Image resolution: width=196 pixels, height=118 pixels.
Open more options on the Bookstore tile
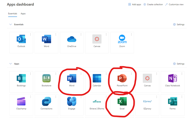[56, 74]
